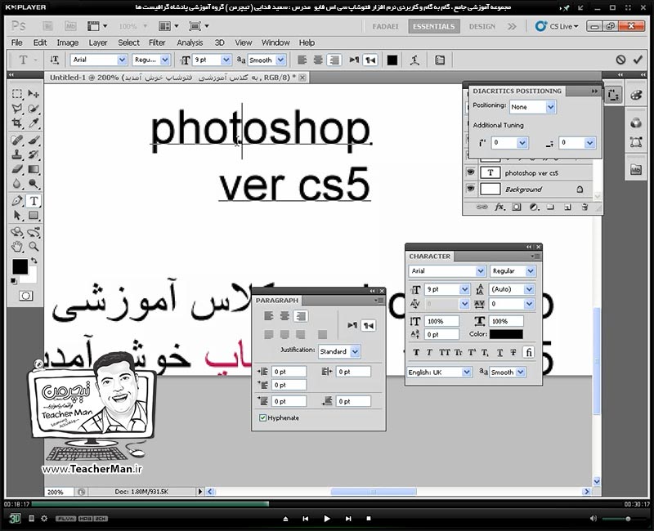Toggle Faux Bold in Character panel

point(416,352)
